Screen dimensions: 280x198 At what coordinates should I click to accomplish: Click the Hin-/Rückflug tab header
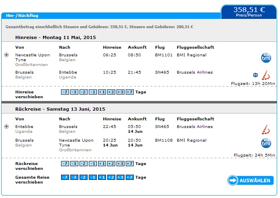(22, 16)
